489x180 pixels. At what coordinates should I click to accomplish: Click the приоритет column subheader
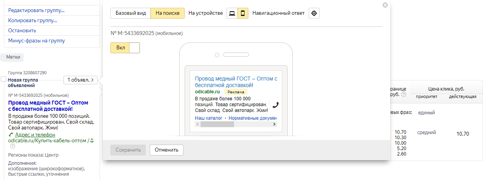click(426, 96)
